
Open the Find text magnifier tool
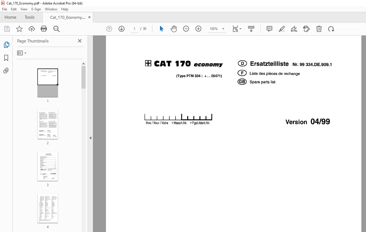(57, 29)
